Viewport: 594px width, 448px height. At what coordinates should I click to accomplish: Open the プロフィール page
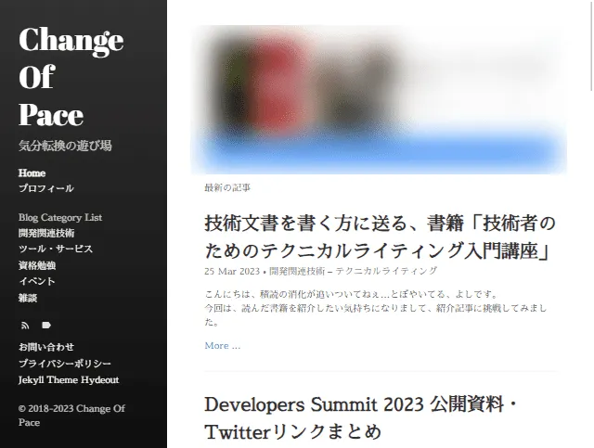tap(46, 188)
